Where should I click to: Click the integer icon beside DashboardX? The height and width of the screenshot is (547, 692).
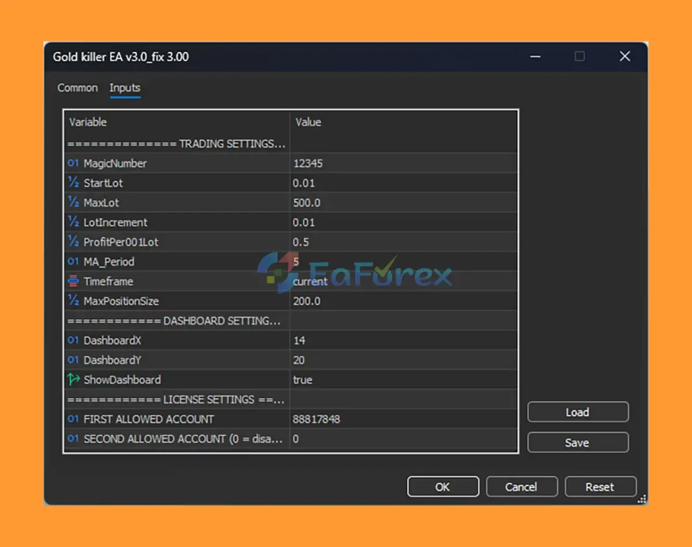pyautogui.click(x=73, y=341)
